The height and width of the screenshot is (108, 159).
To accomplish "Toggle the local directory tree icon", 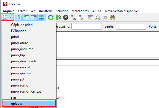I will [26, 17].
